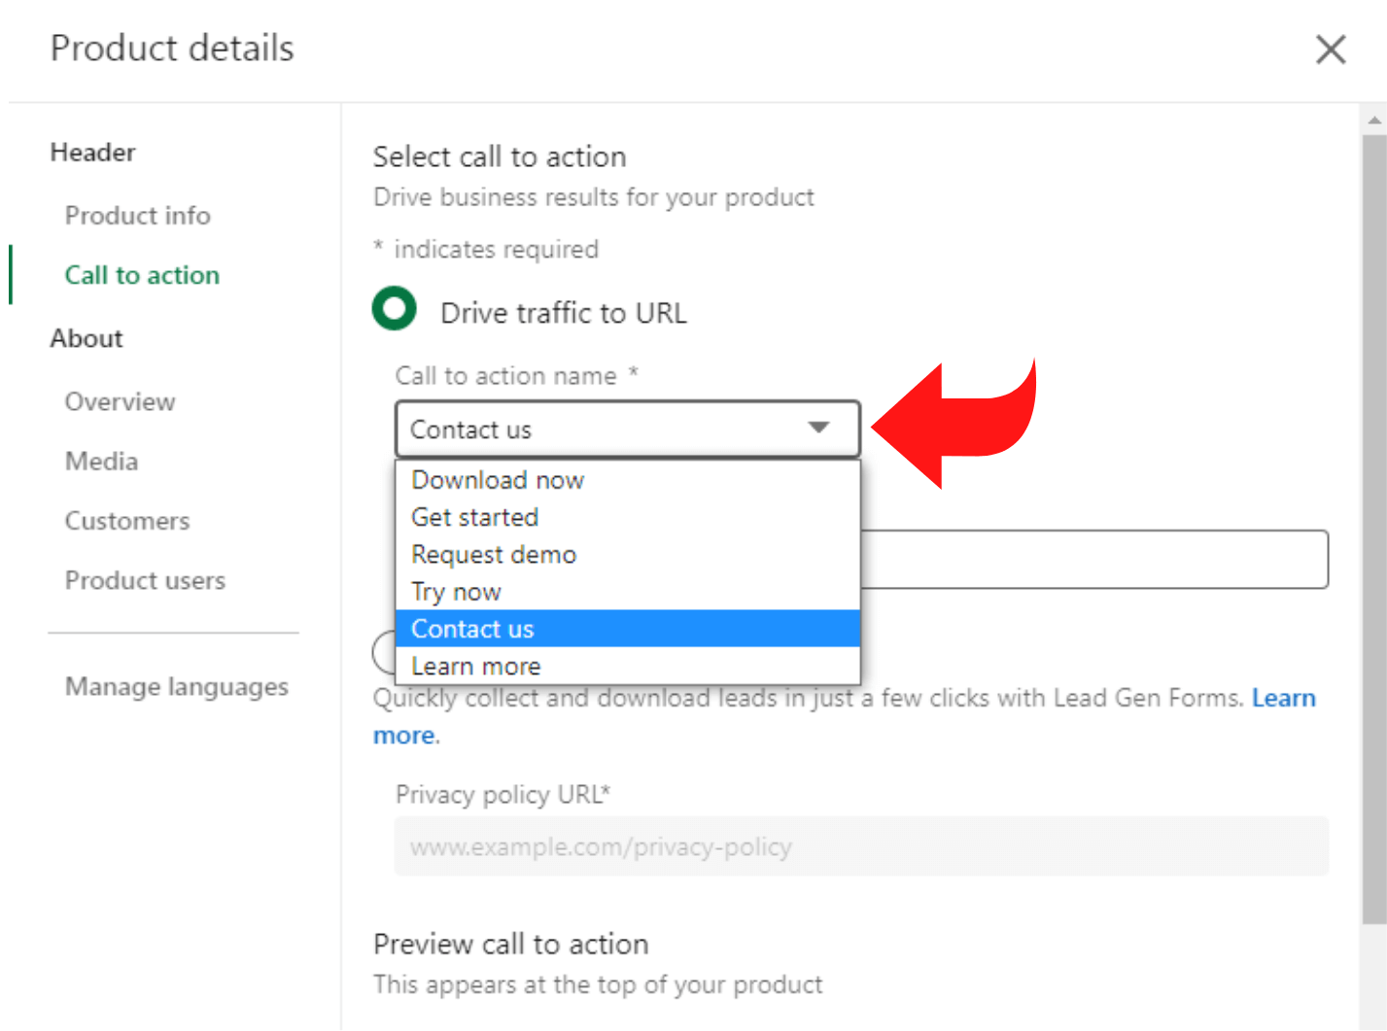
Task: Choose Get started from the dropdown list
Action: tap(474, 517)
